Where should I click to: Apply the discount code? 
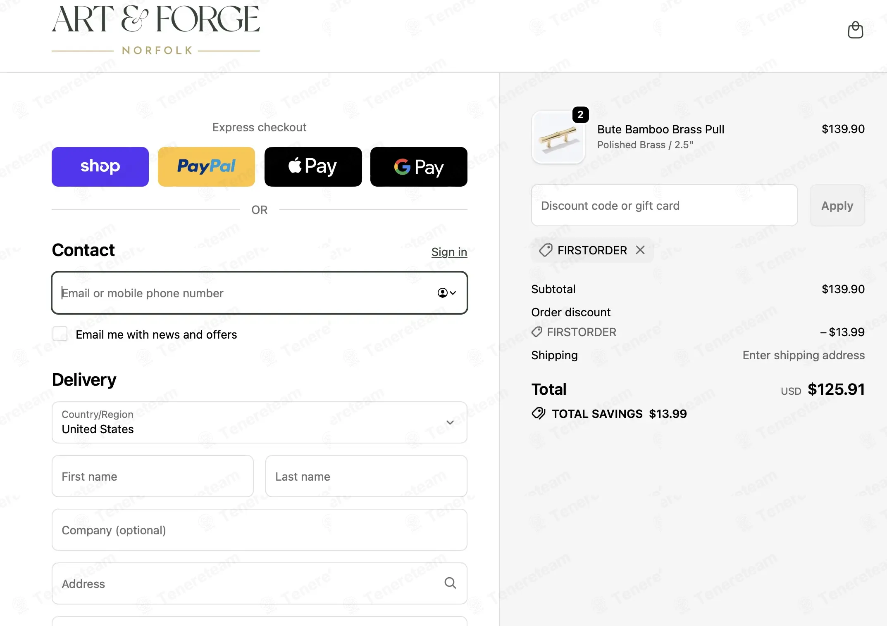(837, 205)
